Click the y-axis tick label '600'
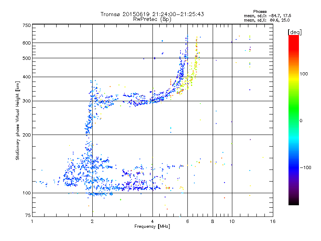The image size is (321, 241). pos(26,43)
